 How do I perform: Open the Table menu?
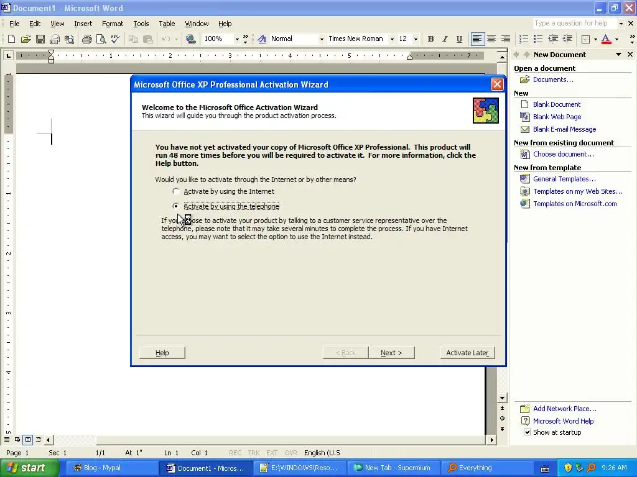tap(167, 24)
